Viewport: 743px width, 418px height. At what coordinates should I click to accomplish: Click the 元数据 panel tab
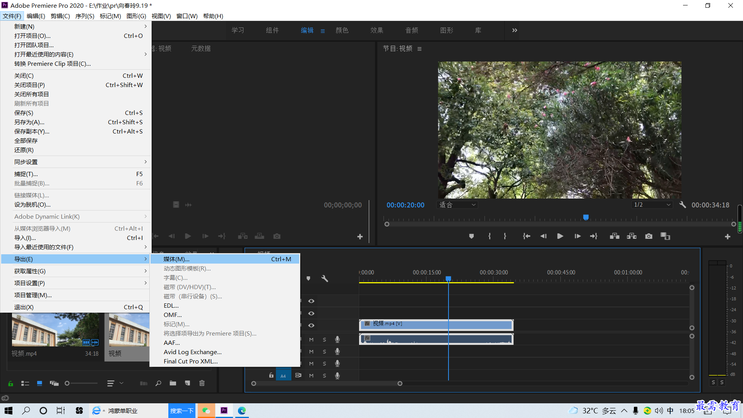click(x=201, y=48)
